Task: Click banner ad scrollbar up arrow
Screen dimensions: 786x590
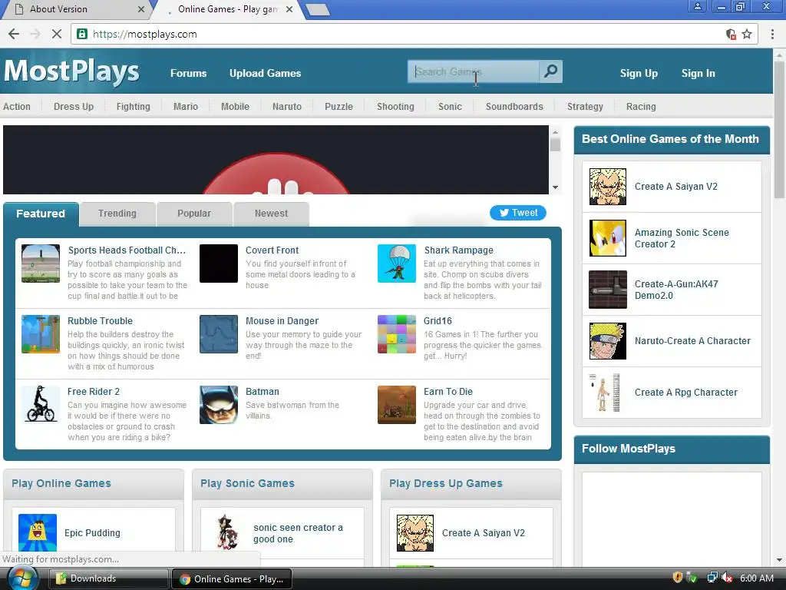Action: pyautogui.click(x=555, y=132)
